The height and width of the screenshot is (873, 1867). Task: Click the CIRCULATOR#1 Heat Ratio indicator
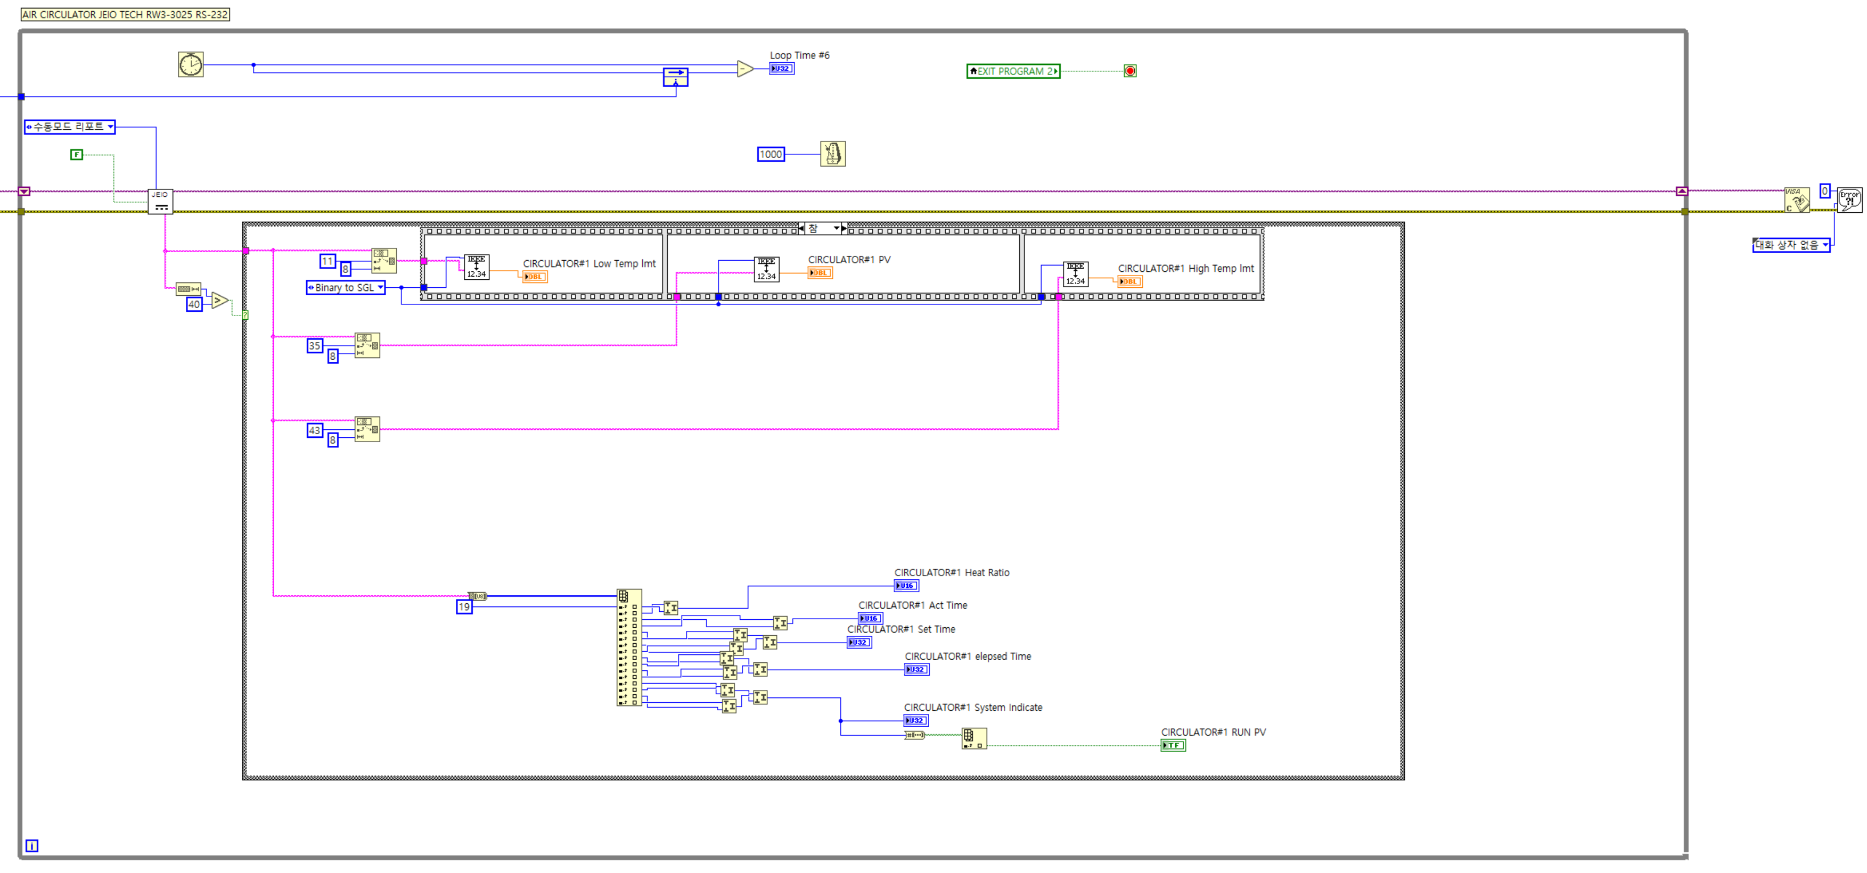click(x=906, y=586)
